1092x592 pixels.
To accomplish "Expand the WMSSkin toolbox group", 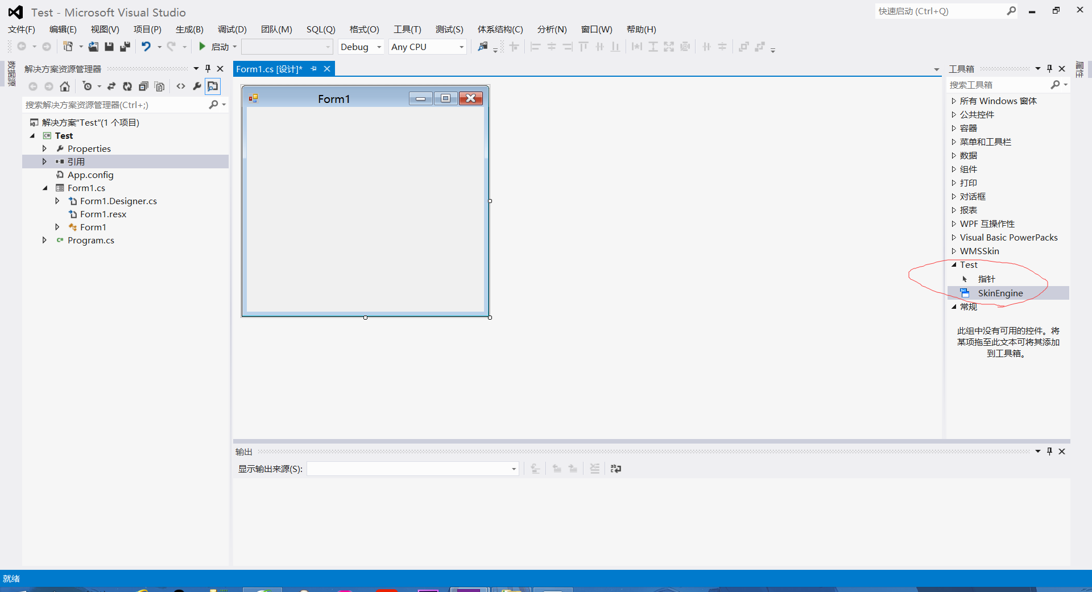I will (954, 251).
